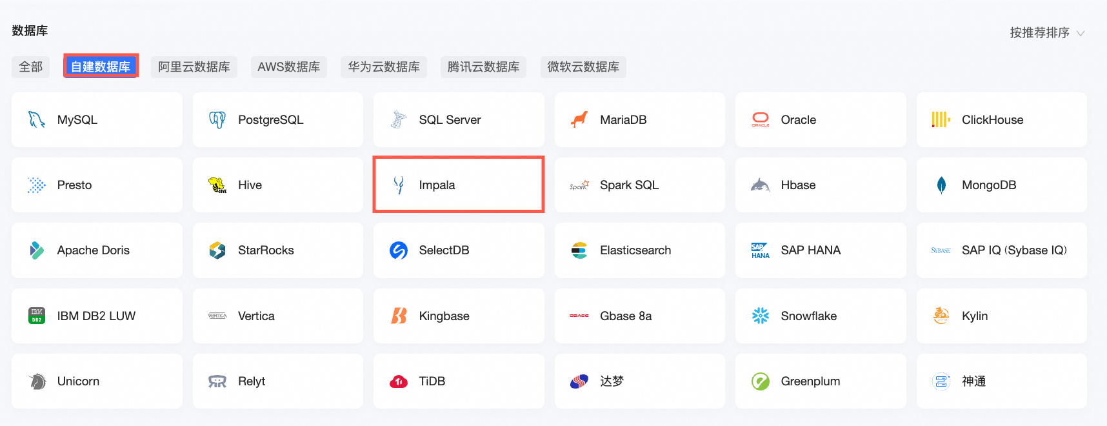Click the Snowflake icon
Screen dimensions: 1107x426
tap(761, 316)
